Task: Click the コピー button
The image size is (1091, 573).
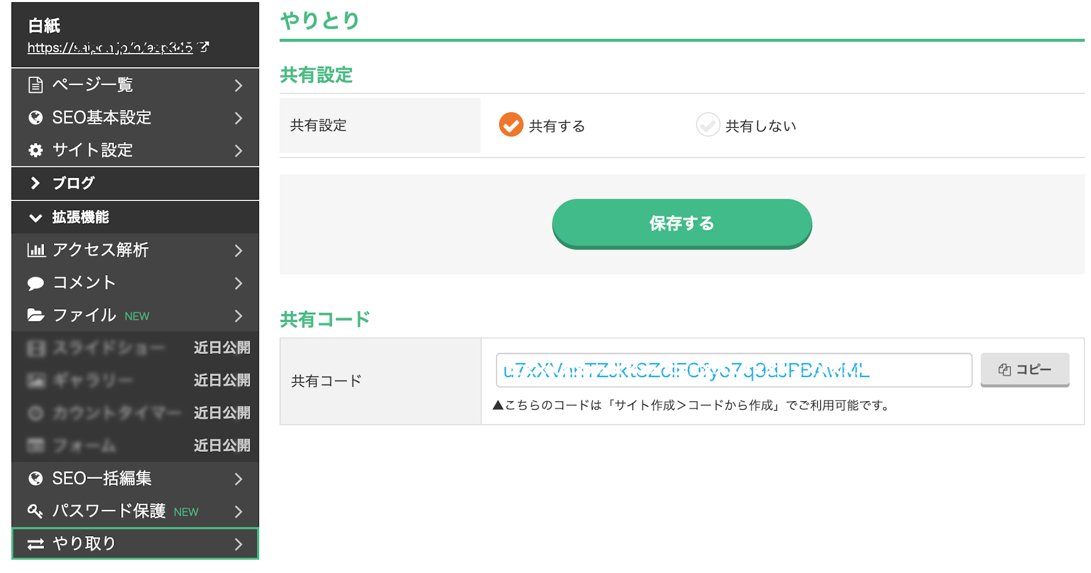Action: [1024, 370]
